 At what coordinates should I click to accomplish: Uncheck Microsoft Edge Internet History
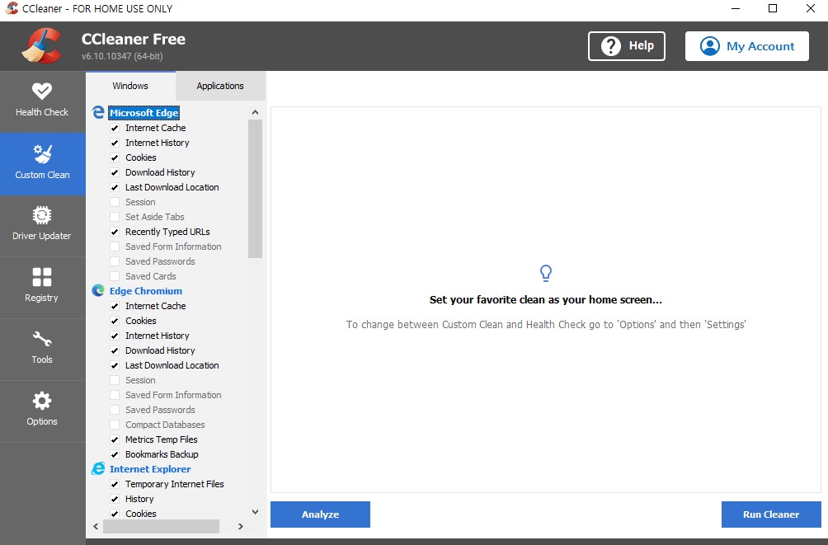pos(115,143)
